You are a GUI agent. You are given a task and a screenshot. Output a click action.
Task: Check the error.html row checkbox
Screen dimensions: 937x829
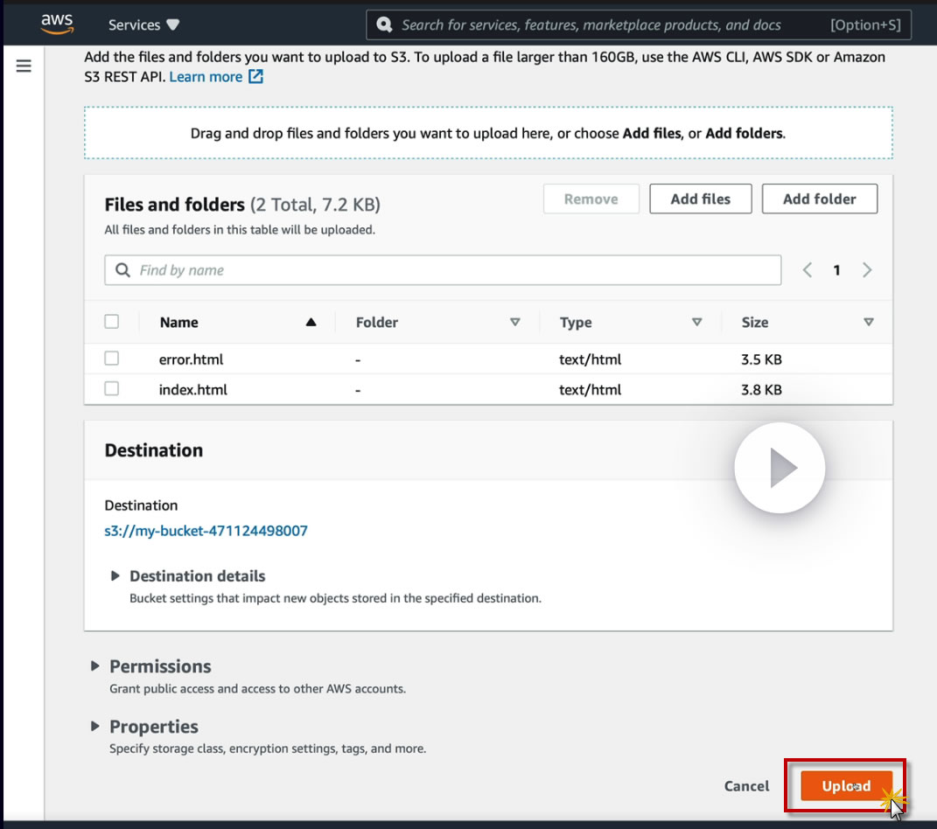(x=112, y=359)
